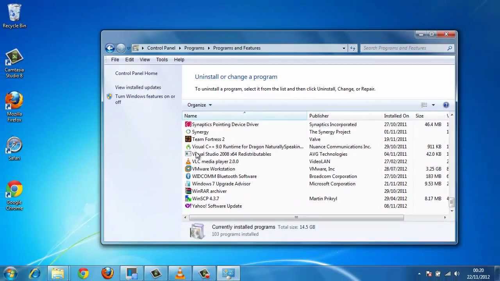500x281 pixels.
Task: Open Mozilla Firefox desktop shortcut
Action: coord(14,107)
